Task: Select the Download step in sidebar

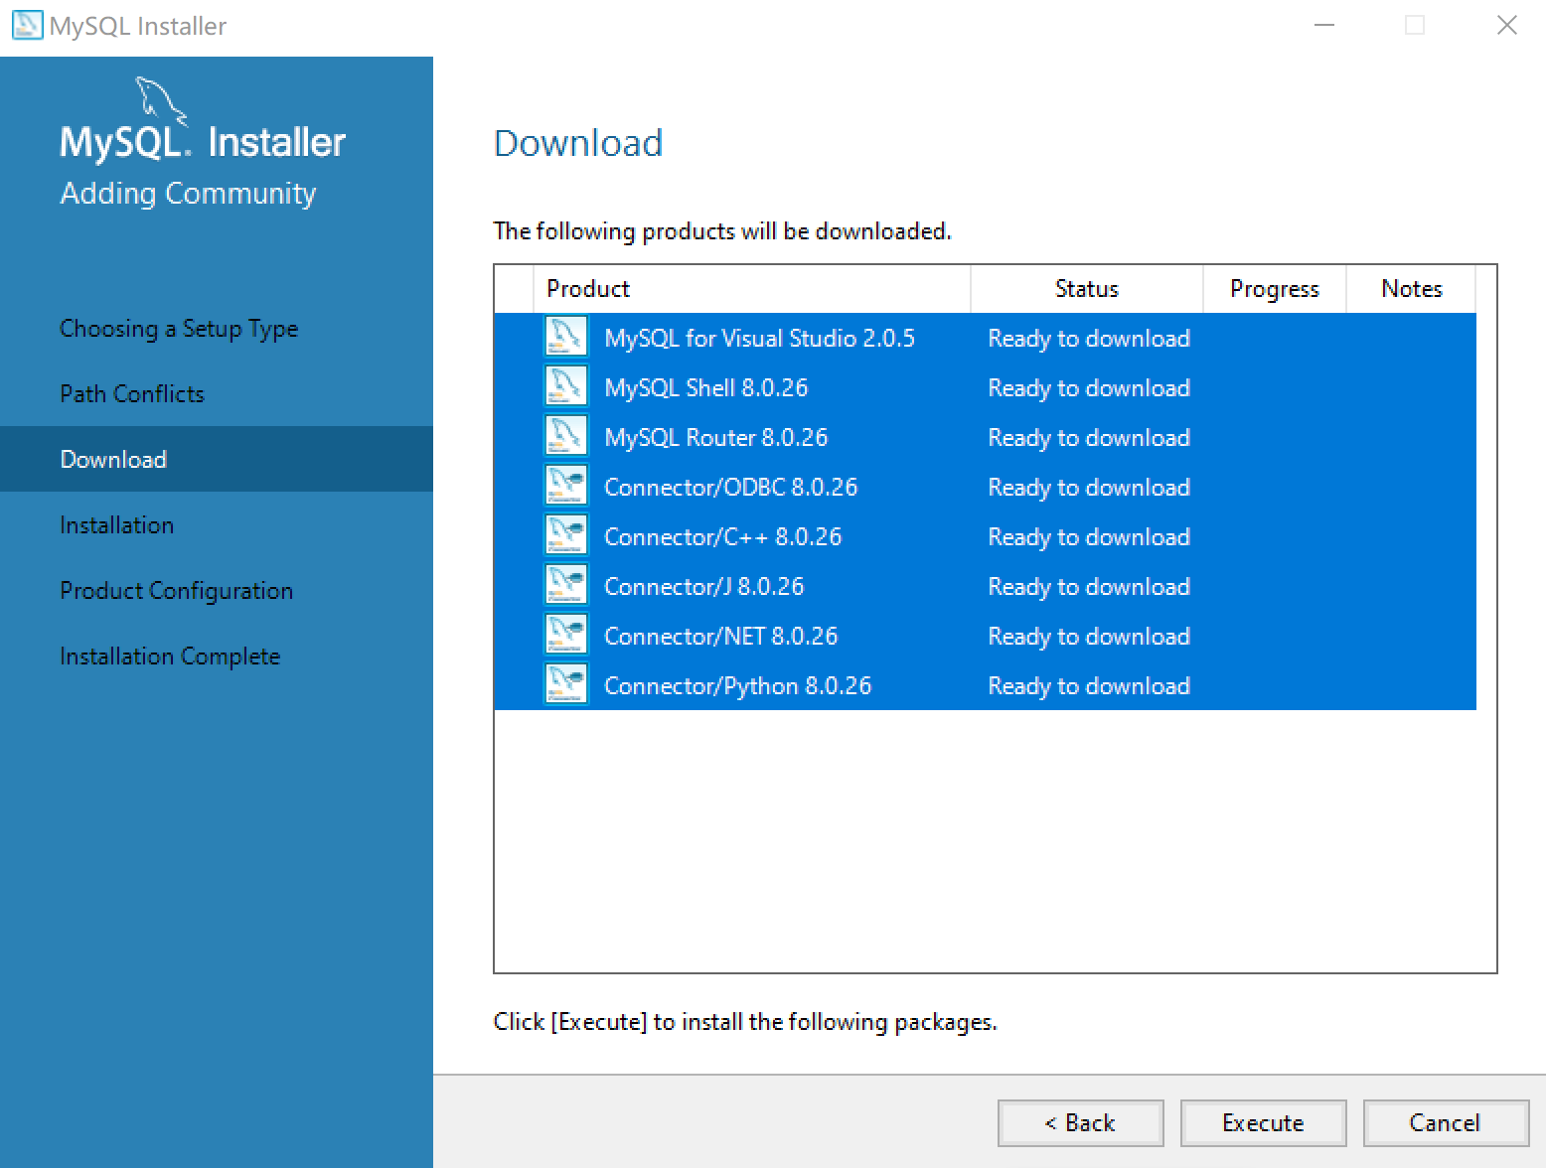Action: (217, 459)
